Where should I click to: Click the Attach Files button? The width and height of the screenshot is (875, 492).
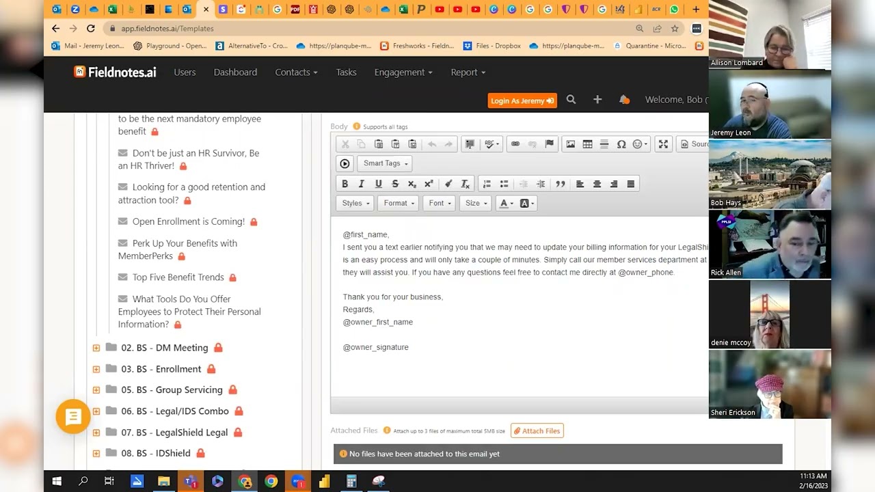coord(537,431)
